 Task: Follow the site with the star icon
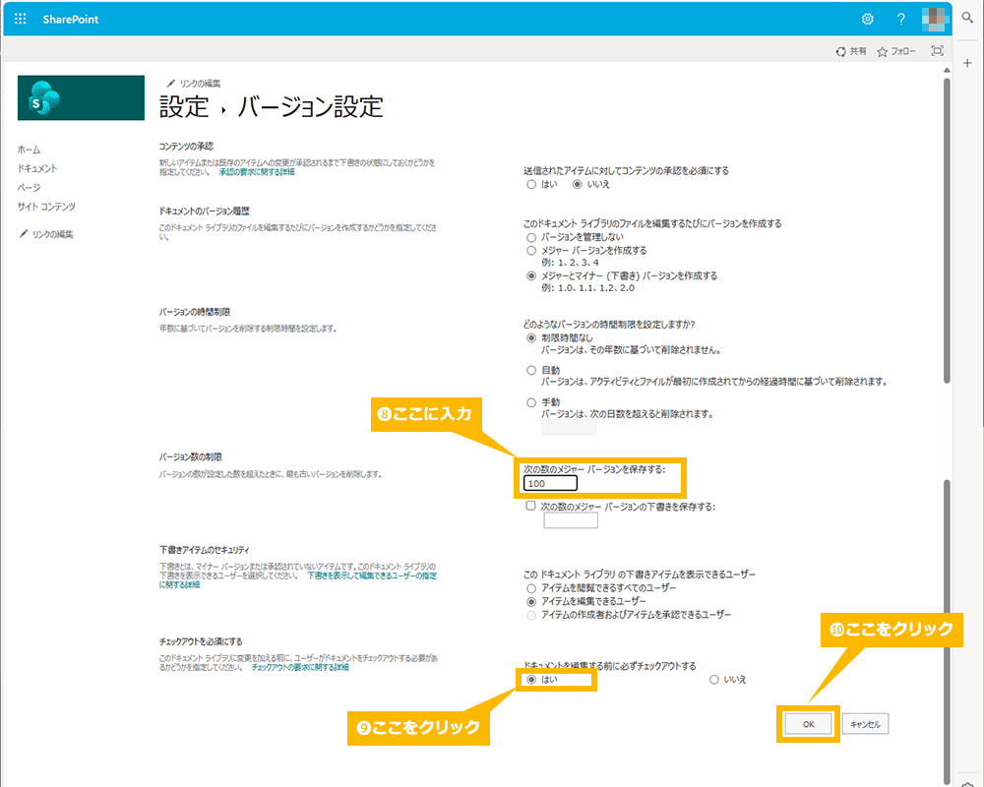[x=894, y=50]
